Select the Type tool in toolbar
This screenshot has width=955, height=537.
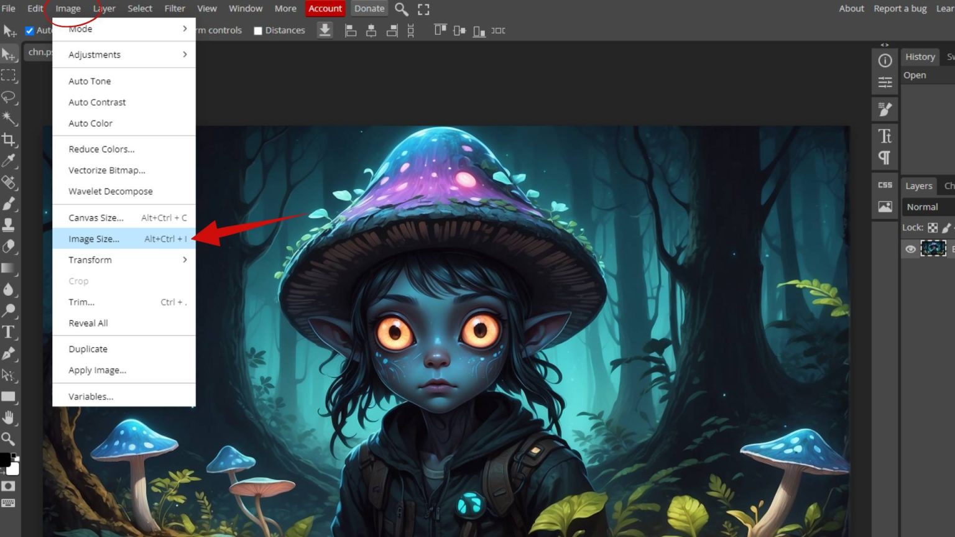[9, 332]
